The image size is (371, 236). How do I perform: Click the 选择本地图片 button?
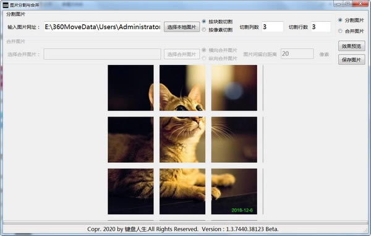tap(182, 27)
